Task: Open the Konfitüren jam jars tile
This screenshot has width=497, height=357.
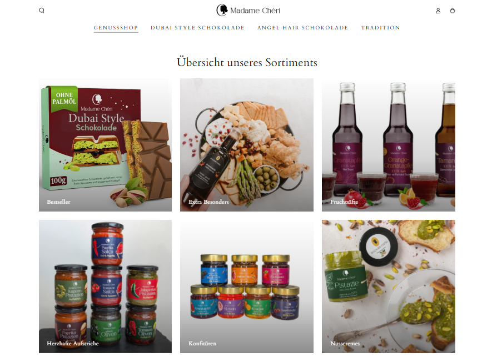Action: (247, 286)
